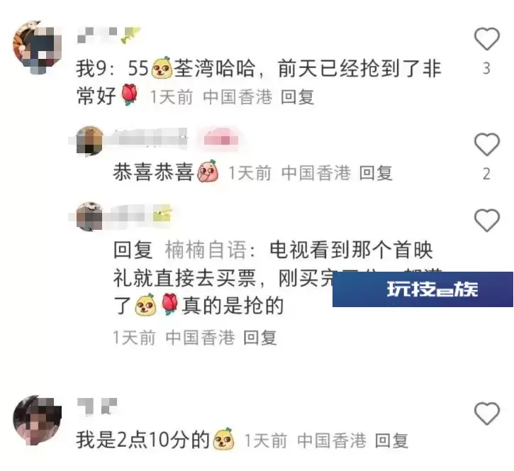The image size is (514, 471).
Task: Open the mentioned user 楠楠自语
Action: coord(206,250)
